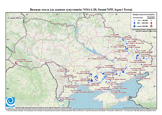The image size is (162, 115).
Task: Click the red marker near Верхньодніпровськ label
Action: point(107,59)
